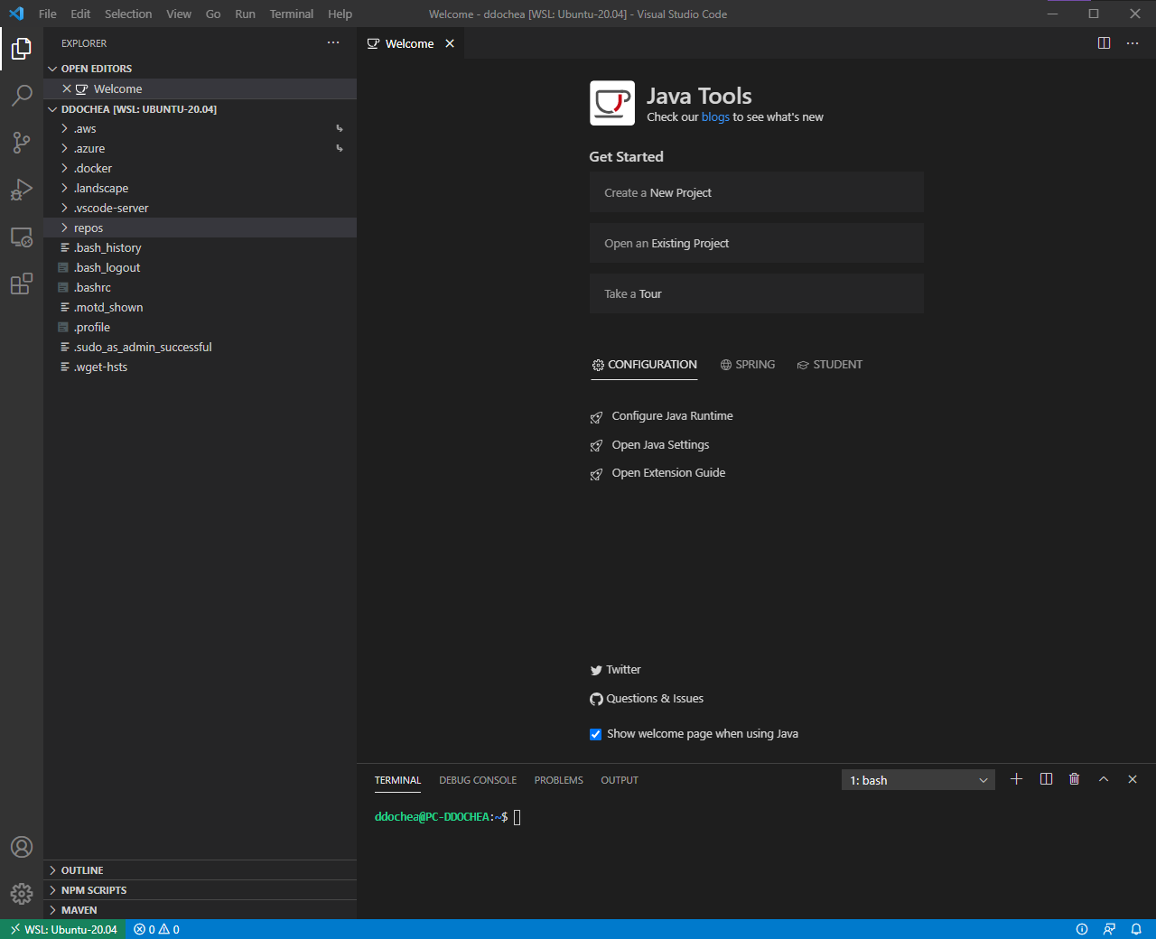
Task: Kill the terminal with trash icon
Action: [1074, 779]
